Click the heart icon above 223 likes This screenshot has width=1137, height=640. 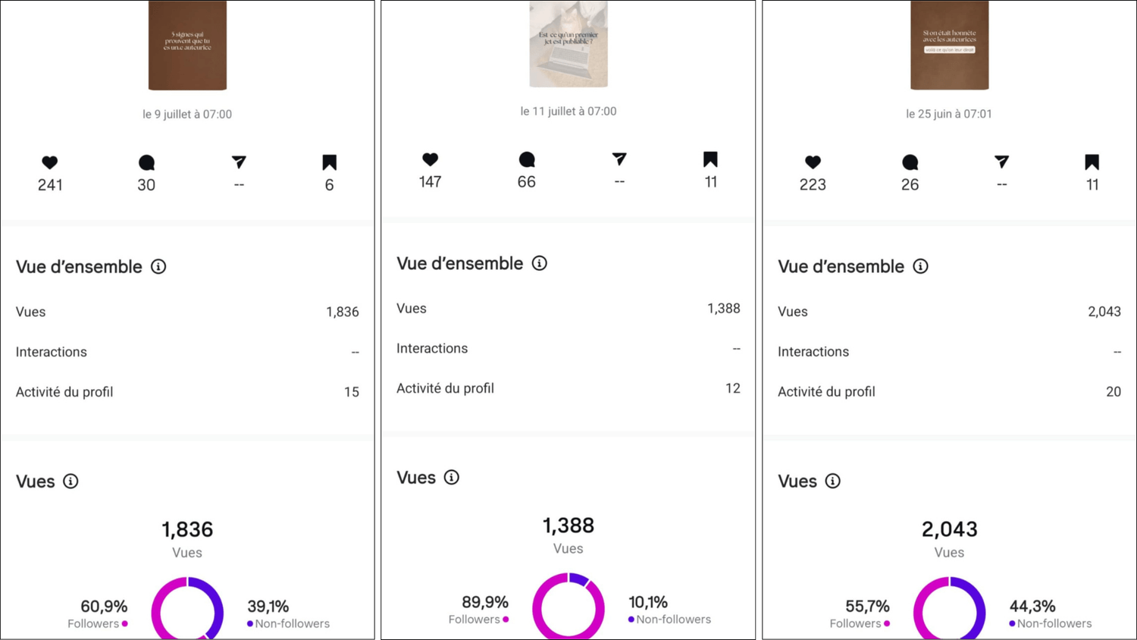813,162
